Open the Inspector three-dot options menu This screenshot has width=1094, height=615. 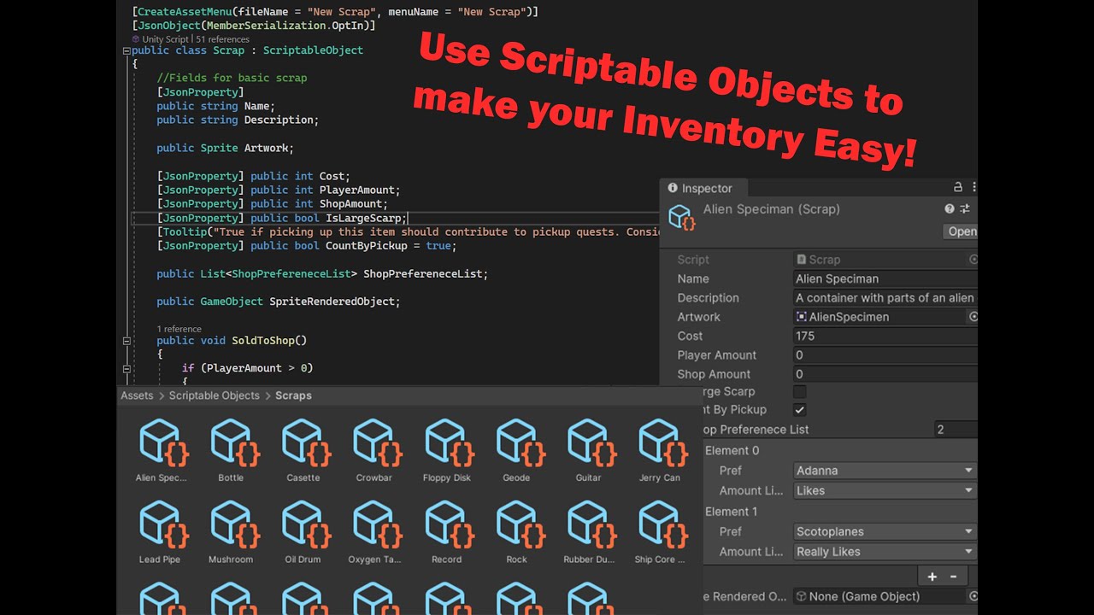click(x=973, y=187)
